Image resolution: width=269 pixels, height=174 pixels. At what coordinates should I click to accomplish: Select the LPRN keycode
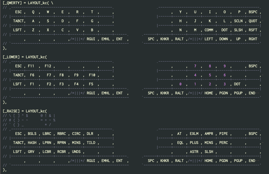pos(47,143)
